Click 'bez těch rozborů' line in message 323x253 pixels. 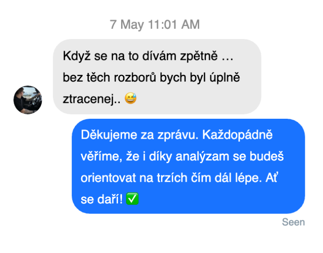109,78
